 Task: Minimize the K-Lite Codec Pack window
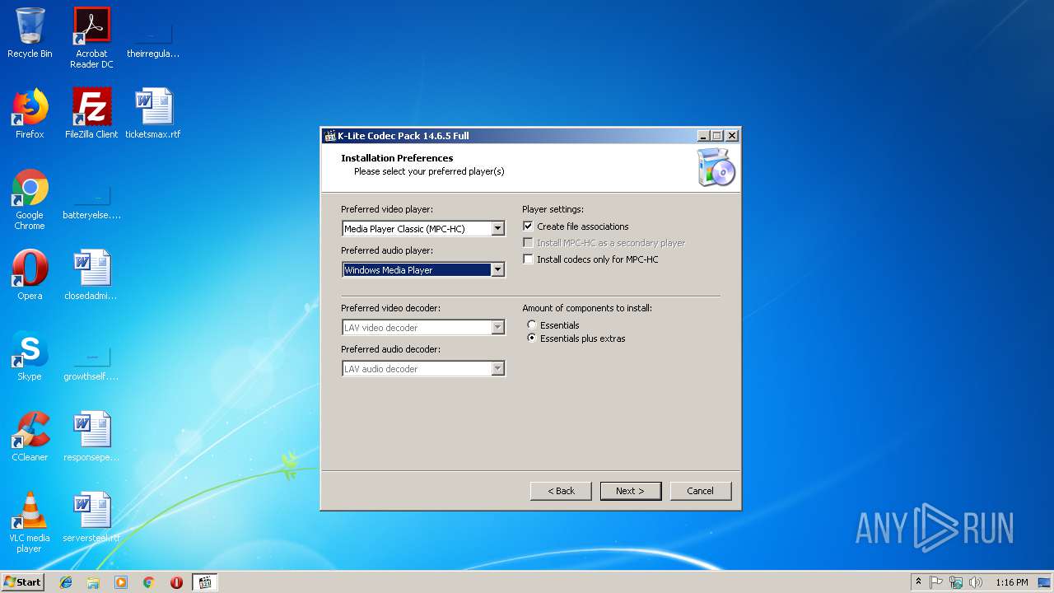[703, 136]
